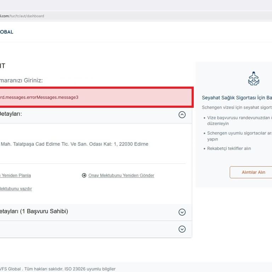Click the ISO 23026 footer copyright text
The width and height of the screenshot is (272, 272).
(x=58, y=269)
